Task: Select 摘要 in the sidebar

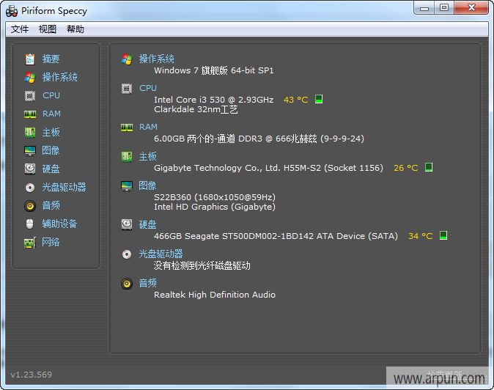Action: pos(51,59)
